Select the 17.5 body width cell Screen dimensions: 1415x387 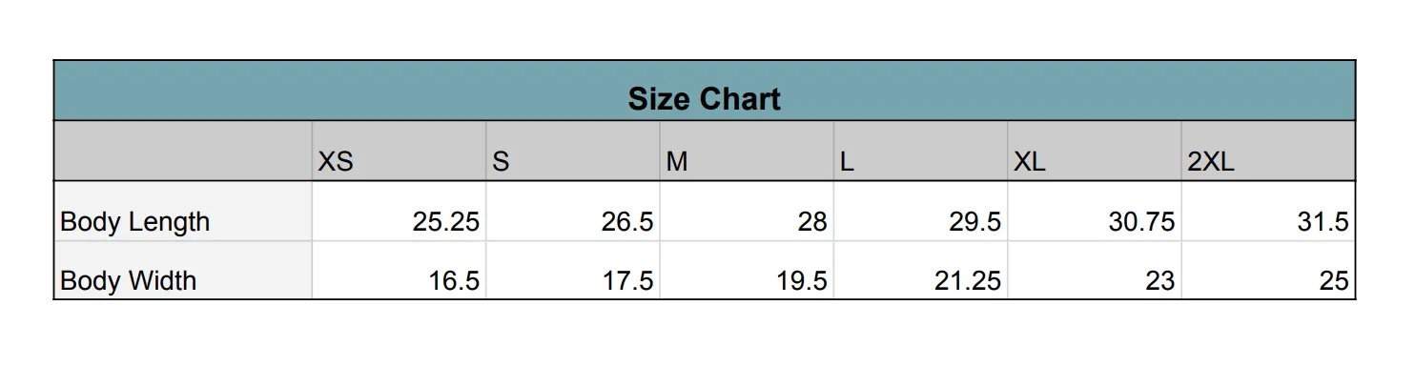[x=573, y=270]
